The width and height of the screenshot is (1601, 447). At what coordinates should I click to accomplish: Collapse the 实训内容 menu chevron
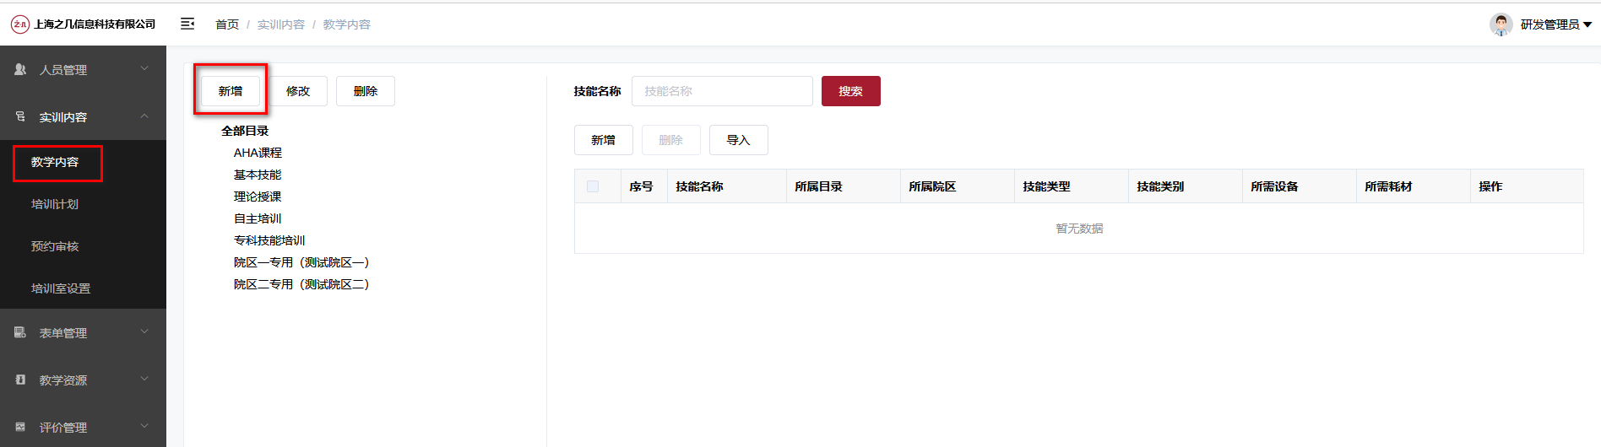pos(144,116)
